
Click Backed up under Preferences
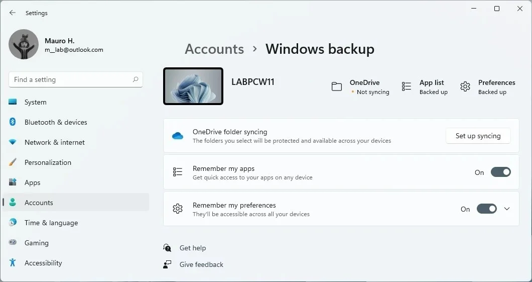click(x=492, y=92)
